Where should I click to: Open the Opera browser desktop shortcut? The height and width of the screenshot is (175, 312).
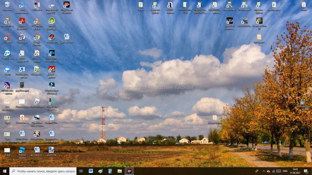[x=22, y=38]
